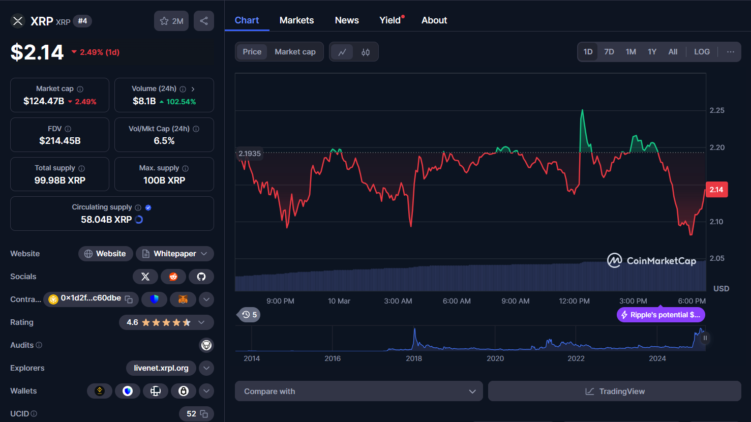751x422 pixels.
Task: Expand more explorers chevron
Action: [206, 368]
